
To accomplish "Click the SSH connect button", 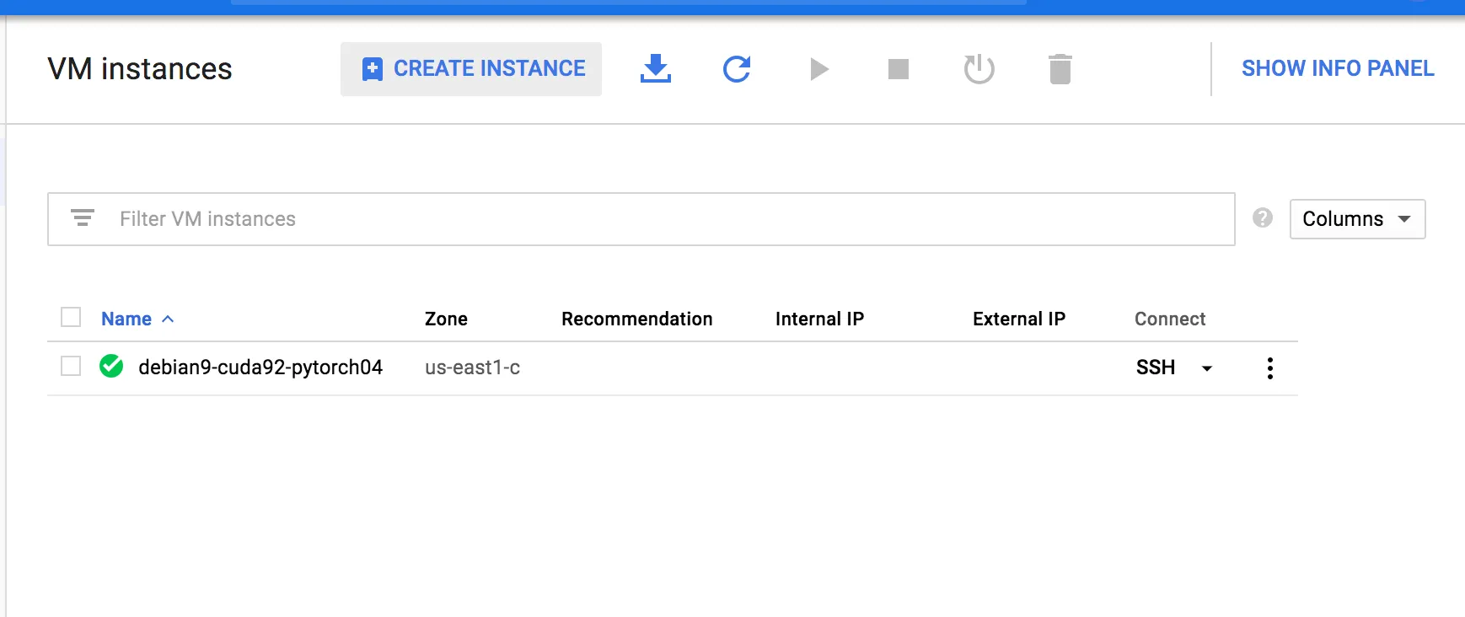I will tap(1156, 368).
